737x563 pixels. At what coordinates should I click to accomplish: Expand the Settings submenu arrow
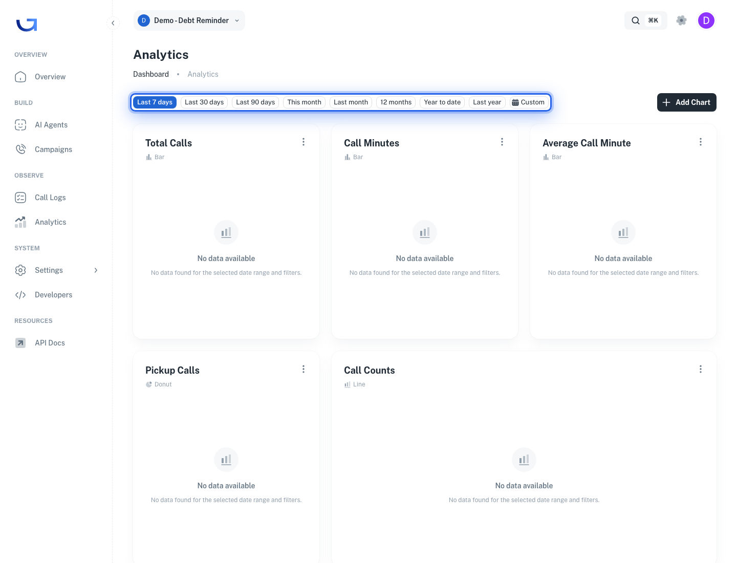click(96, 270)
